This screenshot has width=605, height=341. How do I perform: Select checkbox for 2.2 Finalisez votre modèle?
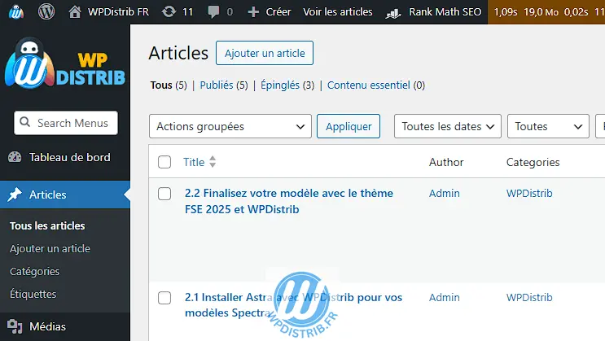pos(164,194)
